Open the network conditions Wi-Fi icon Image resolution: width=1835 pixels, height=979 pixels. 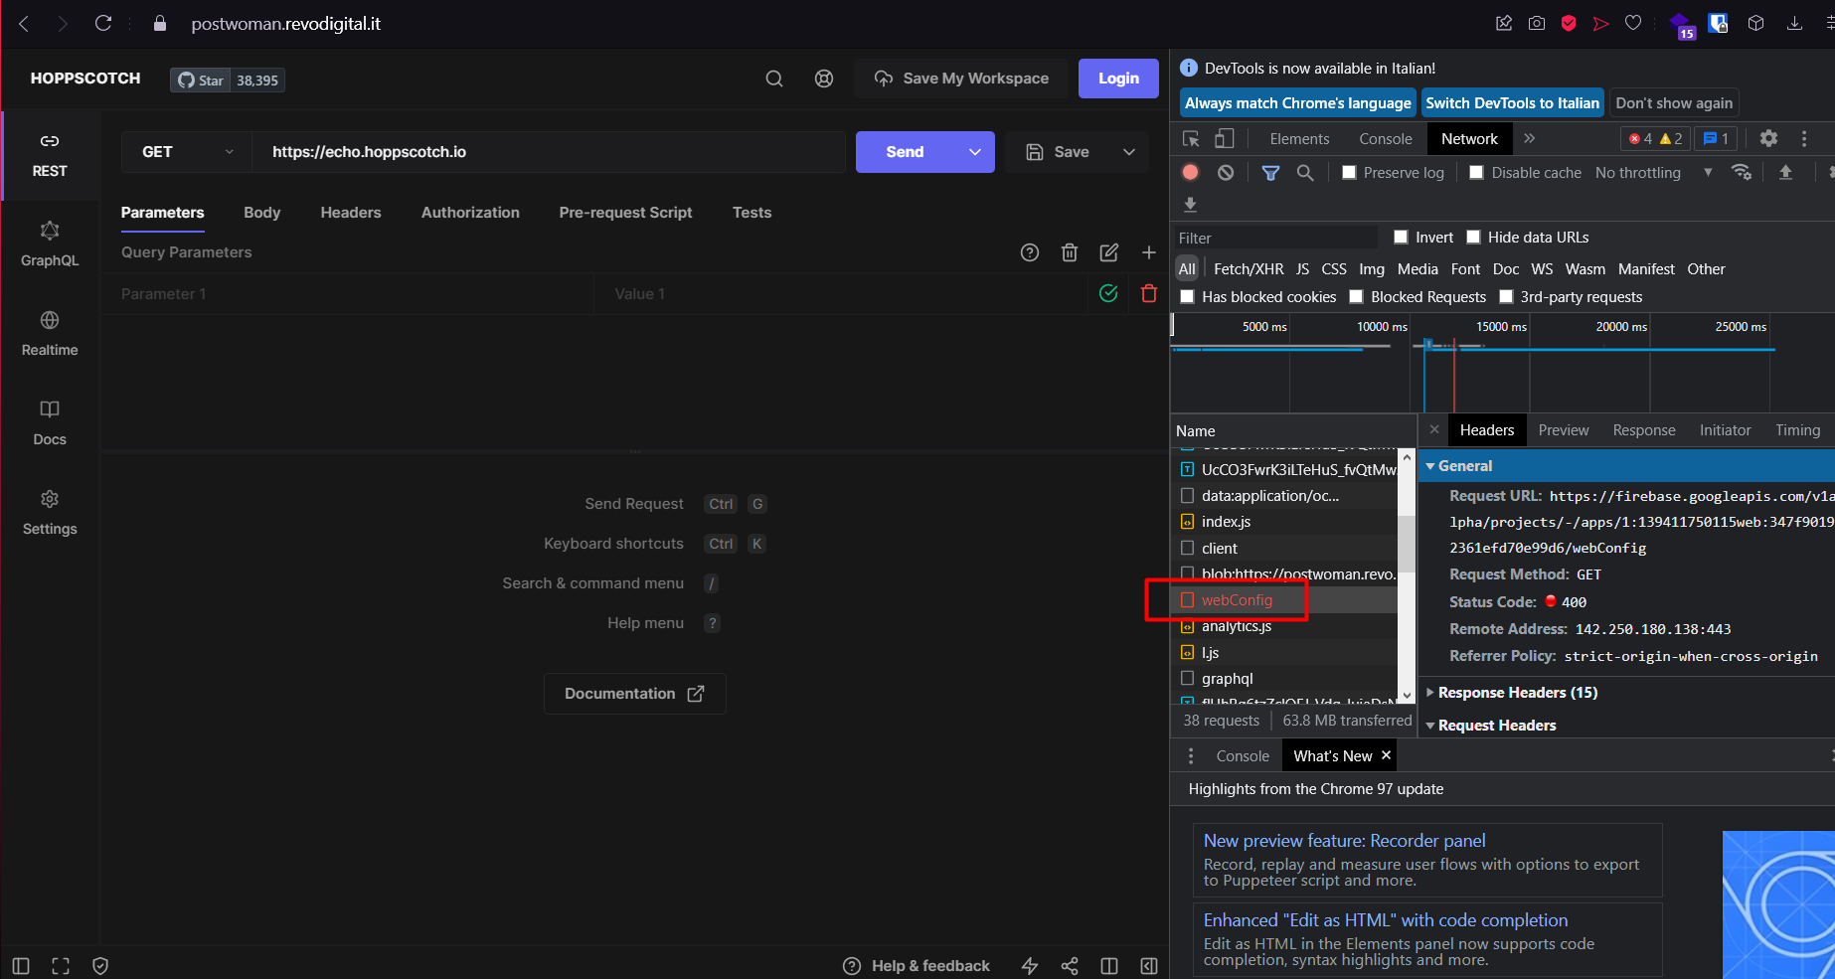(1742, 172)
